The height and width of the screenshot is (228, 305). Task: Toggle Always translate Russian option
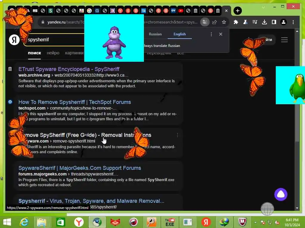point(162,46)
